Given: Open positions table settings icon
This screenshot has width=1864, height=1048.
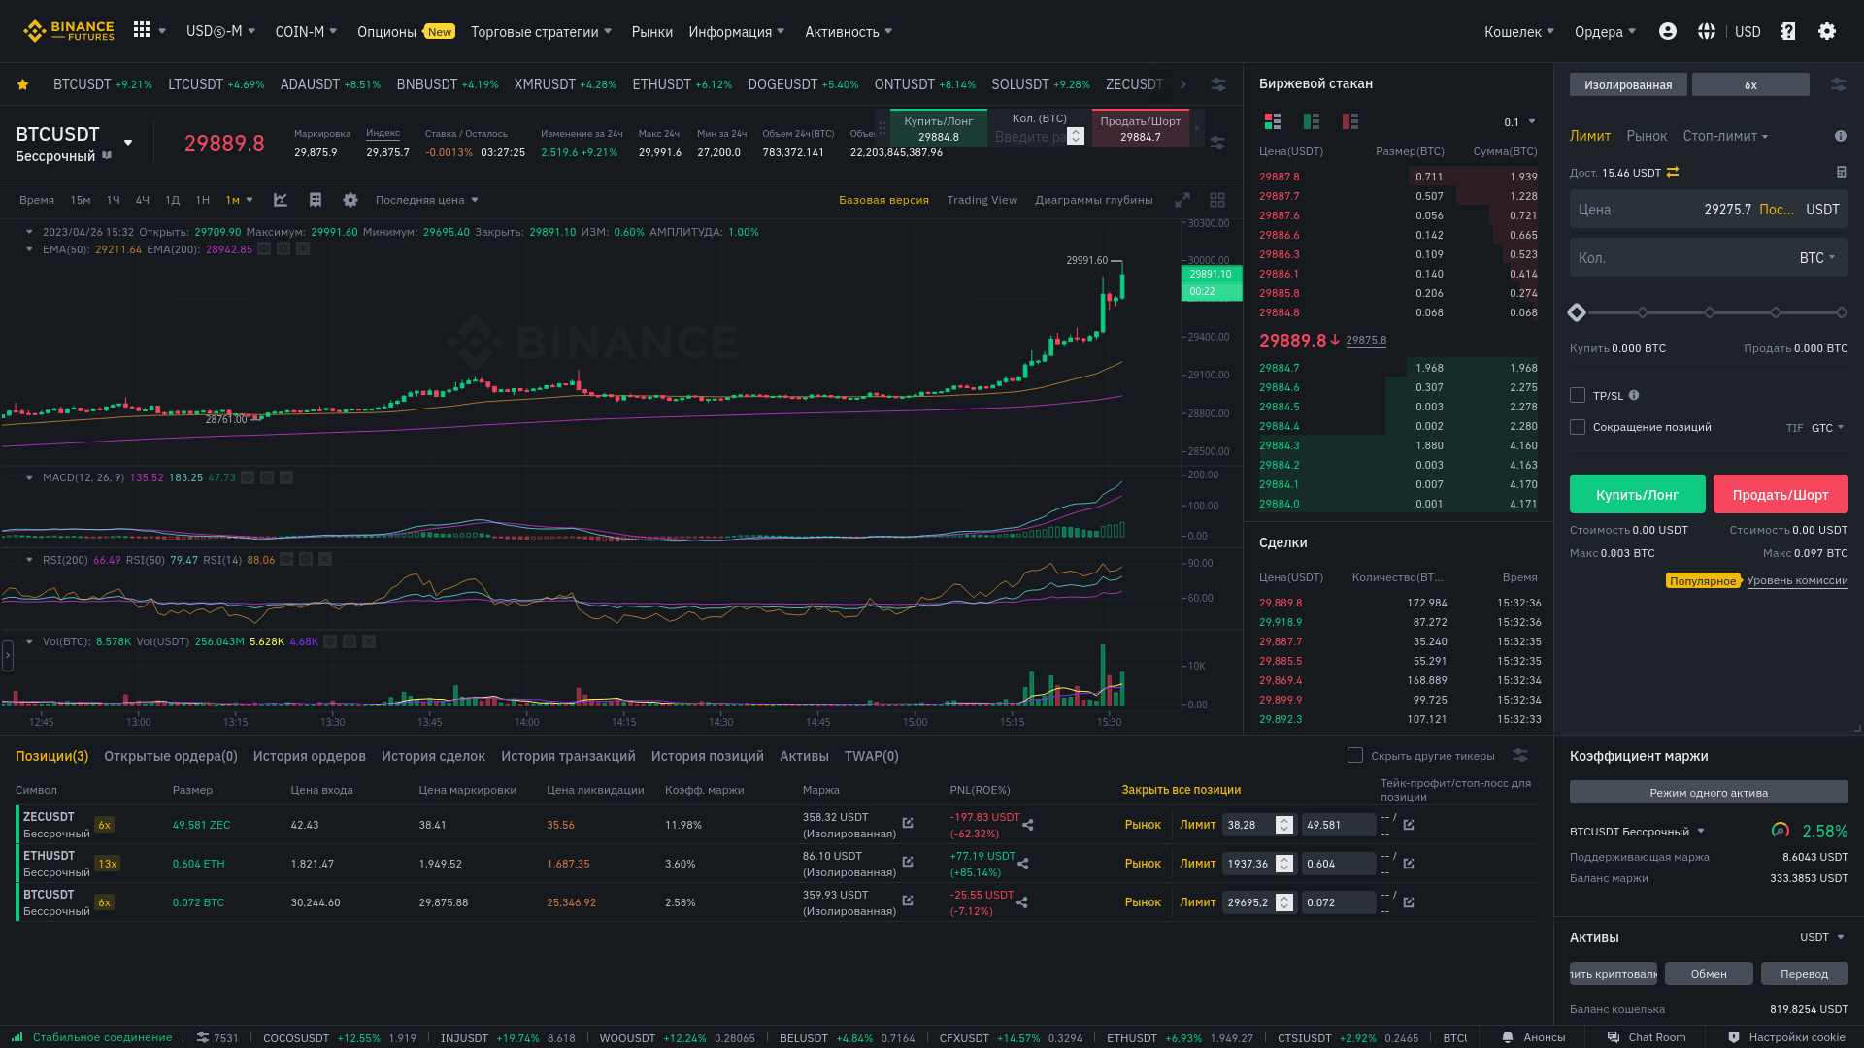Looking at the screenshot, I should [1520, 755].
